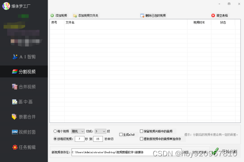The width and height of the screenshot is (244, 162).
Task: Open the 视频封面 module
Action: [24, 132]
